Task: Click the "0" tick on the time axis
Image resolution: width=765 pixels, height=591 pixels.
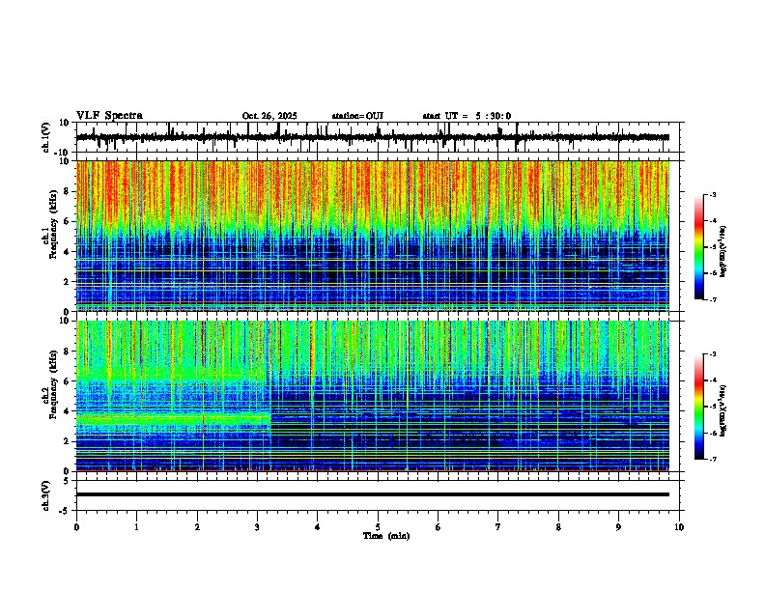Action: coord(76,527)
